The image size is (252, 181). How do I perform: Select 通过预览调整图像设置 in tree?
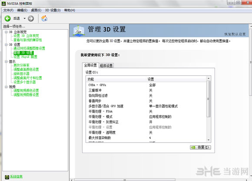pos(29,48)
